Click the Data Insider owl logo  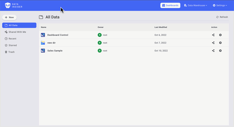(8, 5)
